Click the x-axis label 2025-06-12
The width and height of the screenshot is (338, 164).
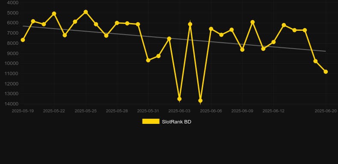click(x=273, y=111)
